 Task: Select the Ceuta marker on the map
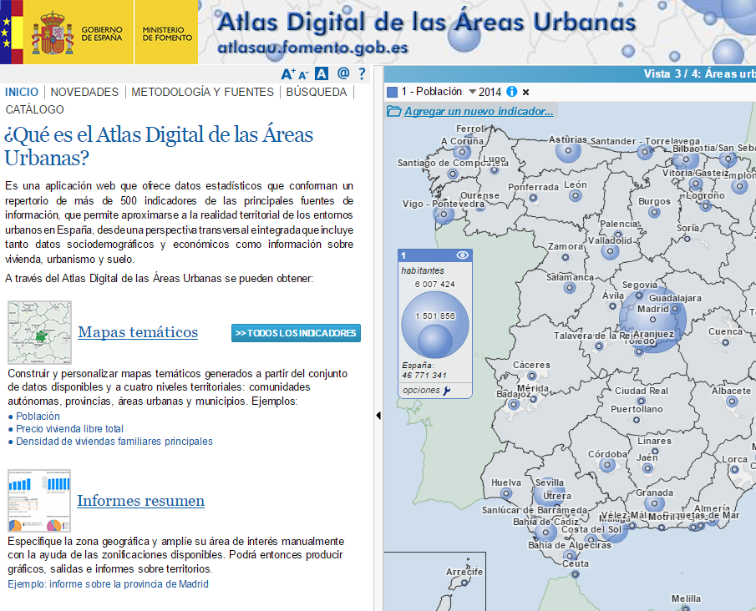[575, 574]
